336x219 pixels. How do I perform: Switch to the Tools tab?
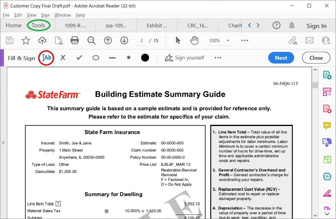pos(38,26)
